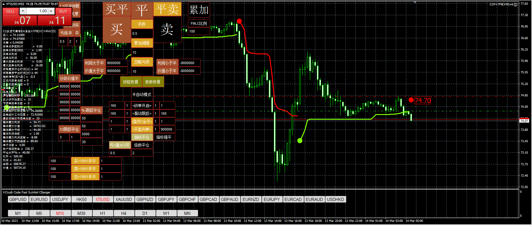Viewport: 532px width, 225px height.
Task: Click the 买平 close-buys button
Action: click(x=117, y=9)
